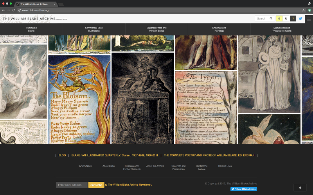
Task: Open painting of bare legs in red robe
Action: pyautogui.click(x=206, y=53)
